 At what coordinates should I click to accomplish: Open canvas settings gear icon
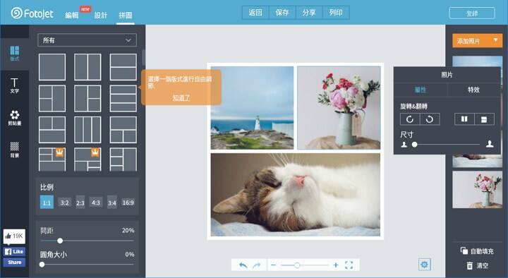[x=425, y=265]
